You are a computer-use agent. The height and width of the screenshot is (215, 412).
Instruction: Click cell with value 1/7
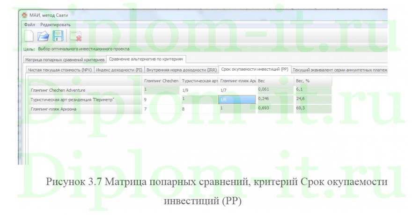237,90
